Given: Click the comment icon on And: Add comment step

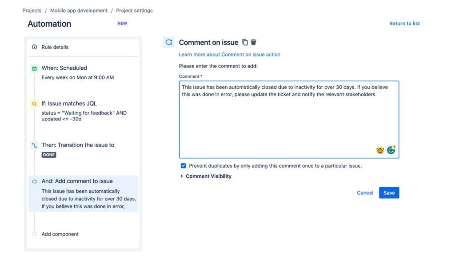Looking at the screenshot, I should pyautogui.click(x=34, y=181).
